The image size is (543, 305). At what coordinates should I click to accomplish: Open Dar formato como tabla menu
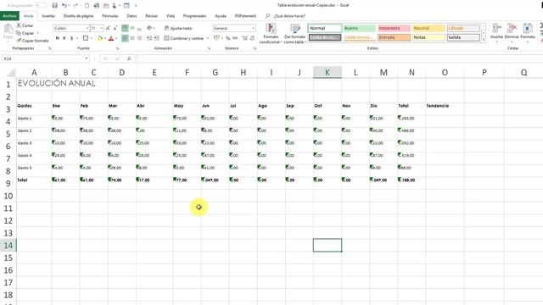(295, 34)
